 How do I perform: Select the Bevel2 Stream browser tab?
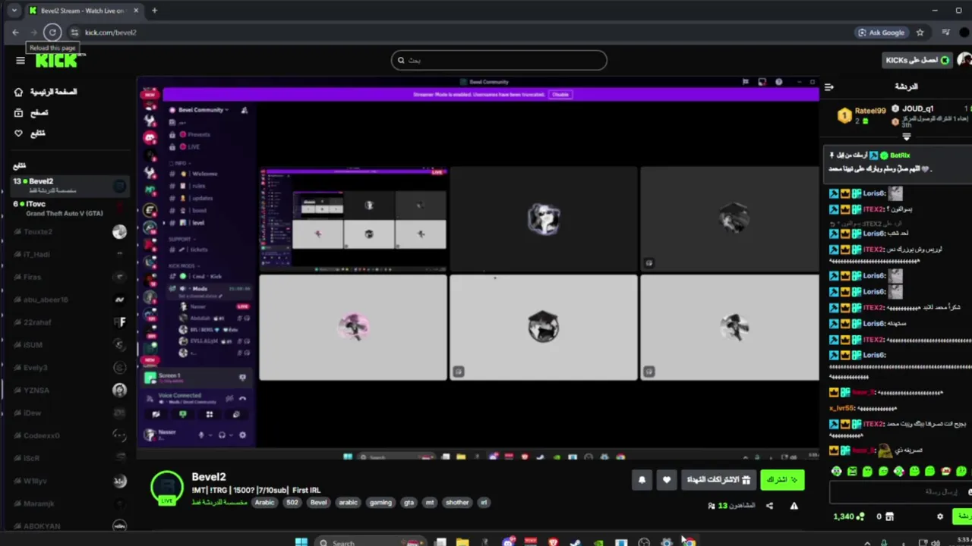(82, 11)
